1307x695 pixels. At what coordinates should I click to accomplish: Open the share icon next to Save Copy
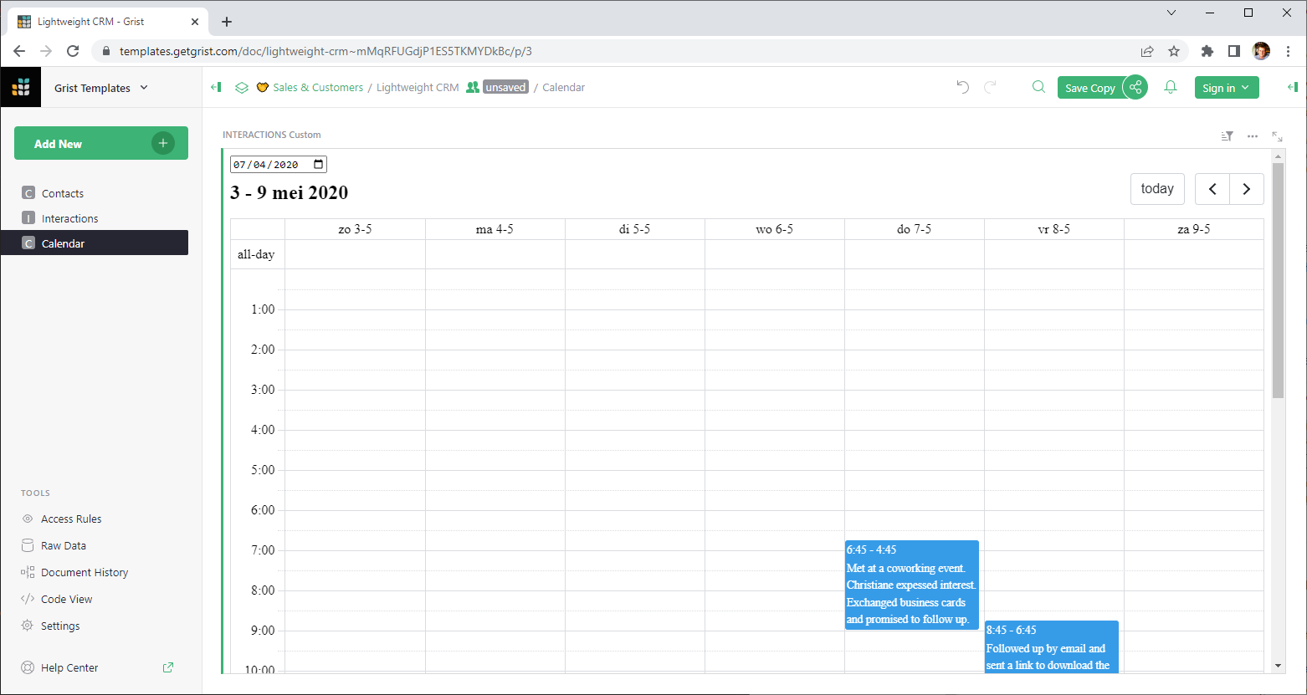pyautogui.click(x=1135, y=87)
